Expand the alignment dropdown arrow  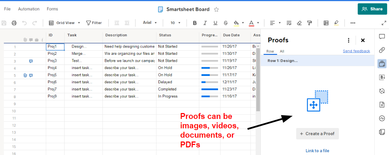[x=280, y=23]
